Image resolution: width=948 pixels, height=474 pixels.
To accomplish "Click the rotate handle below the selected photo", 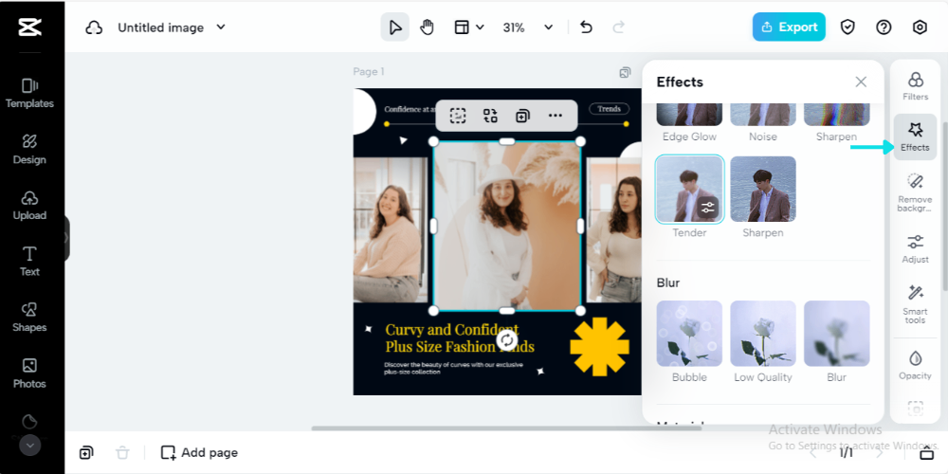I will pos(507,339).
